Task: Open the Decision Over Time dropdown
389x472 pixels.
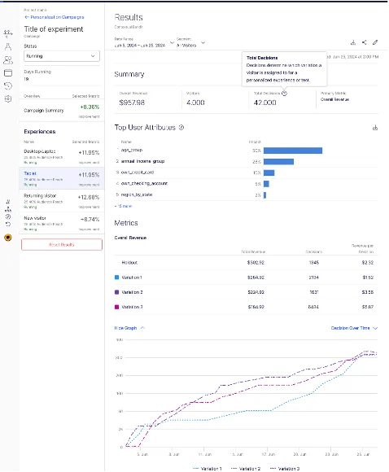Action: click(x=354, y=328)
